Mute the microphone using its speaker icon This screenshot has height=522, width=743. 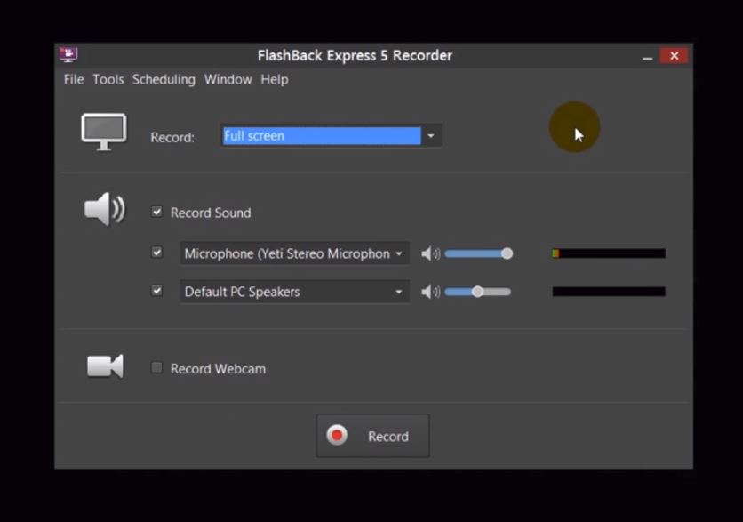click(430, 253)
